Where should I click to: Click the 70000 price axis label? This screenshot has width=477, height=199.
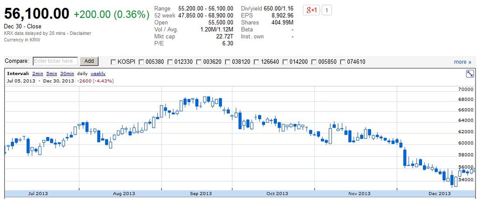pyautogui.click(x=466, y=89)
